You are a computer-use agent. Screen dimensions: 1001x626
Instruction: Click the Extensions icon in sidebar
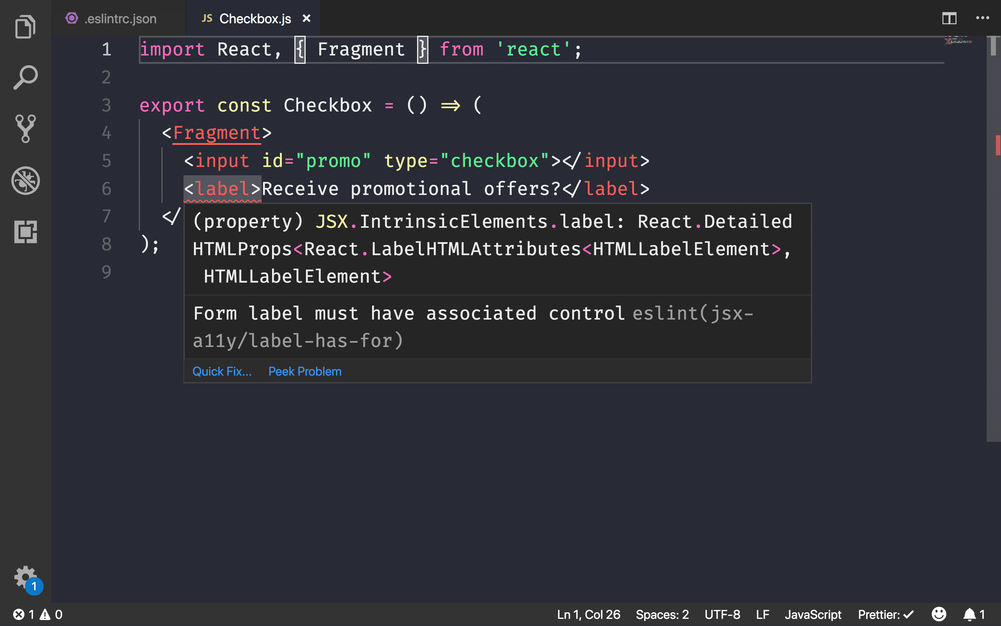coord(25,232)
